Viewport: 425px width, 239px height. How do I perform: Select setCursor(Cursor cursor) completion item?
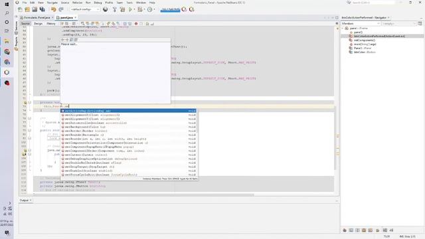[128, 155]
